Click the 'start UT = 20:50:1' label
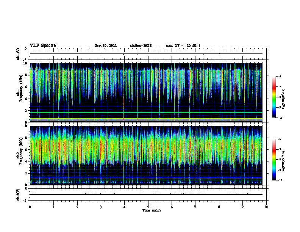 tap(183, 45)
